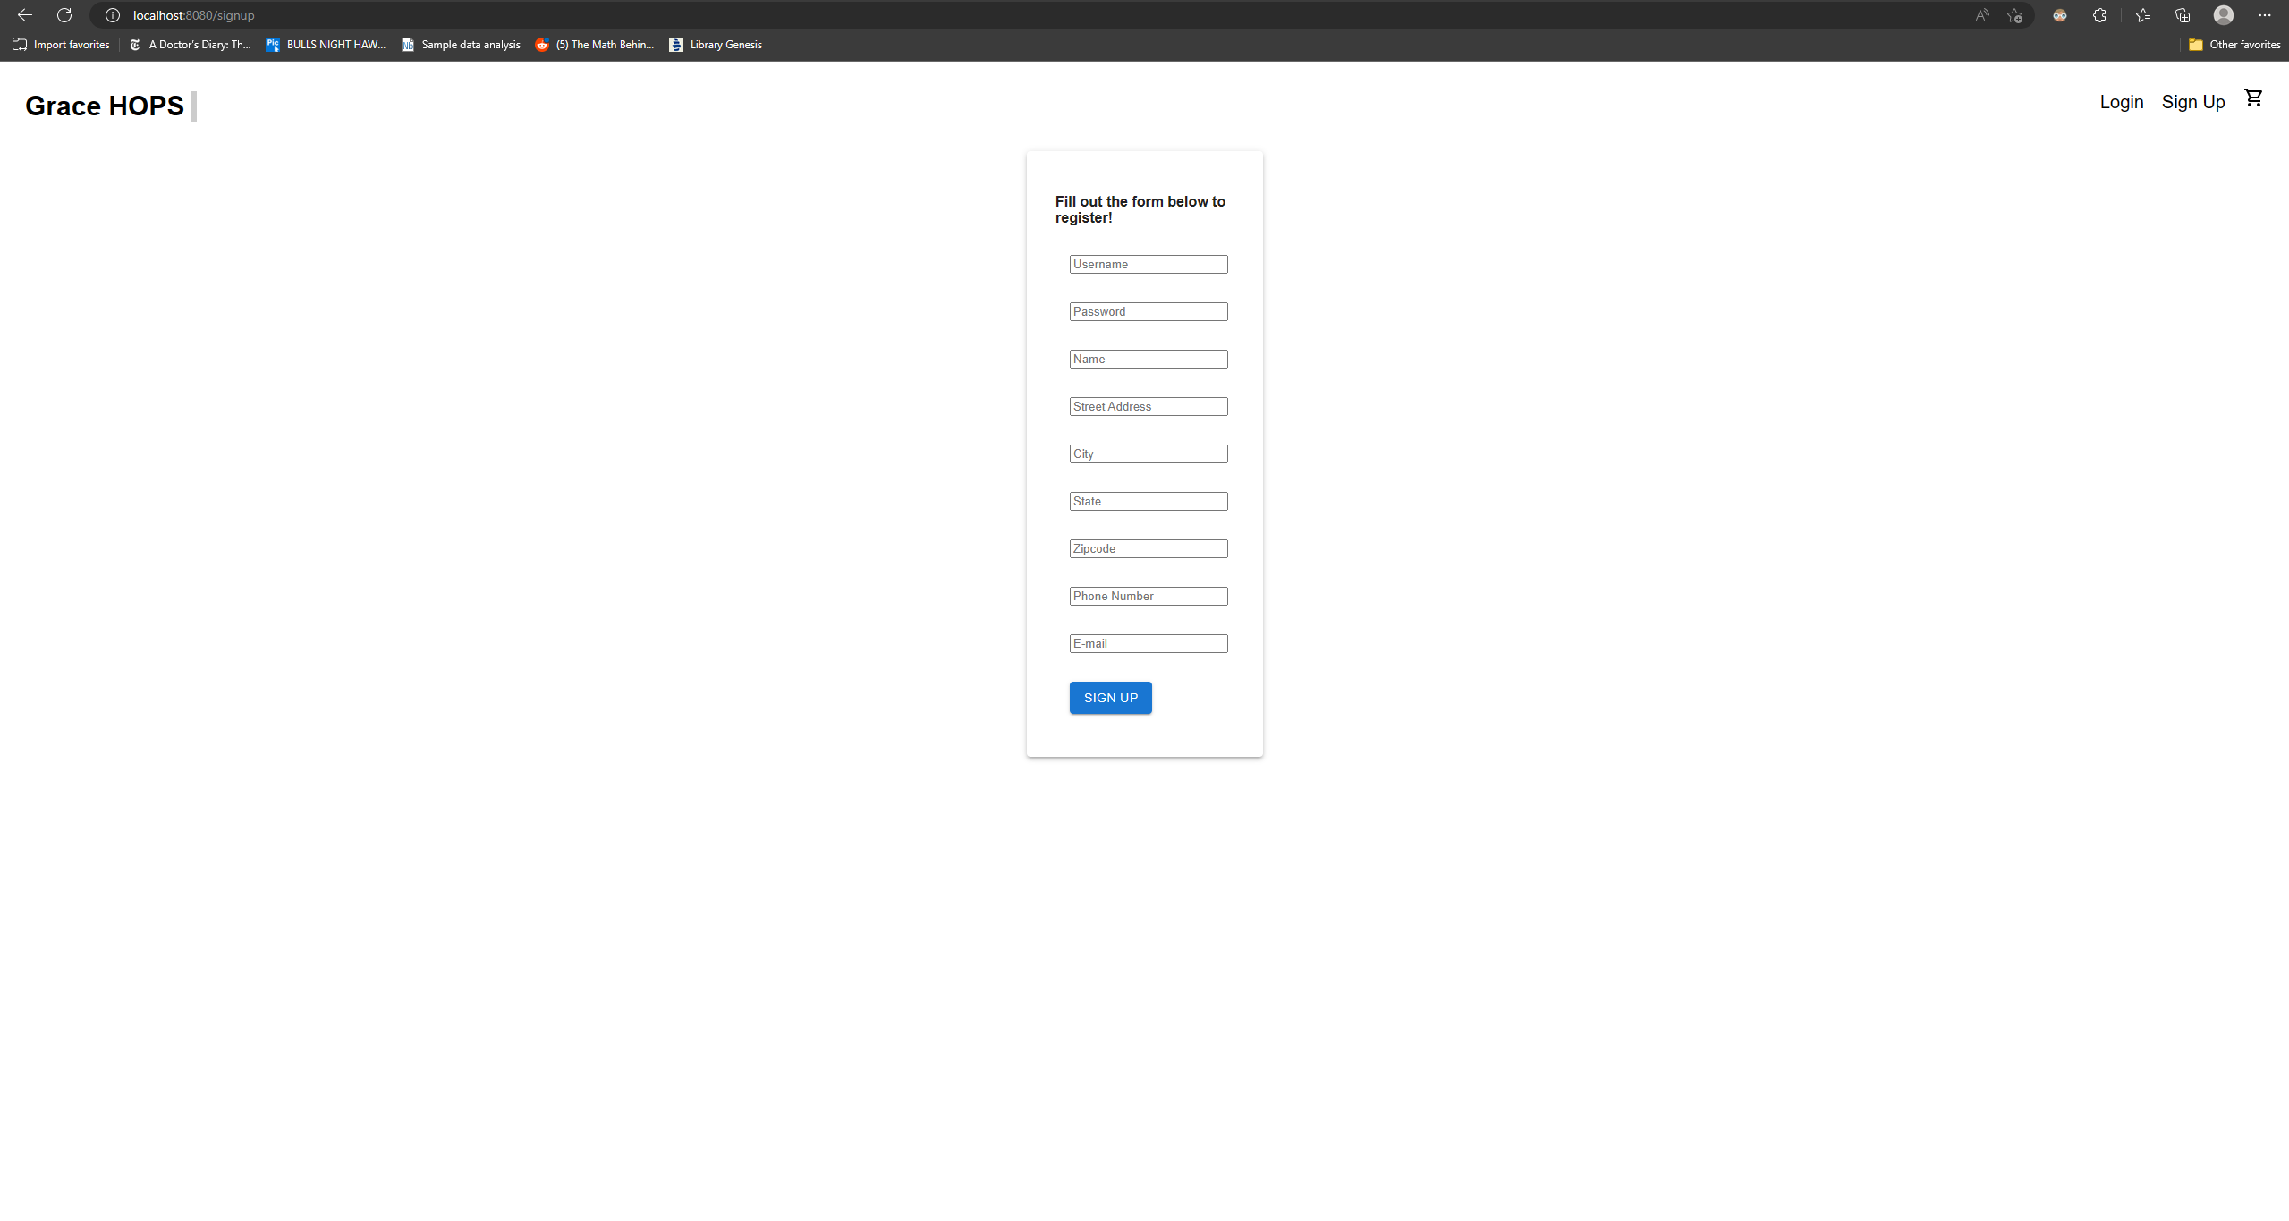Open the browser extensions puzzle icon
The width and height of the screenshot is (2289, 1221).
tap(2098, 15)
